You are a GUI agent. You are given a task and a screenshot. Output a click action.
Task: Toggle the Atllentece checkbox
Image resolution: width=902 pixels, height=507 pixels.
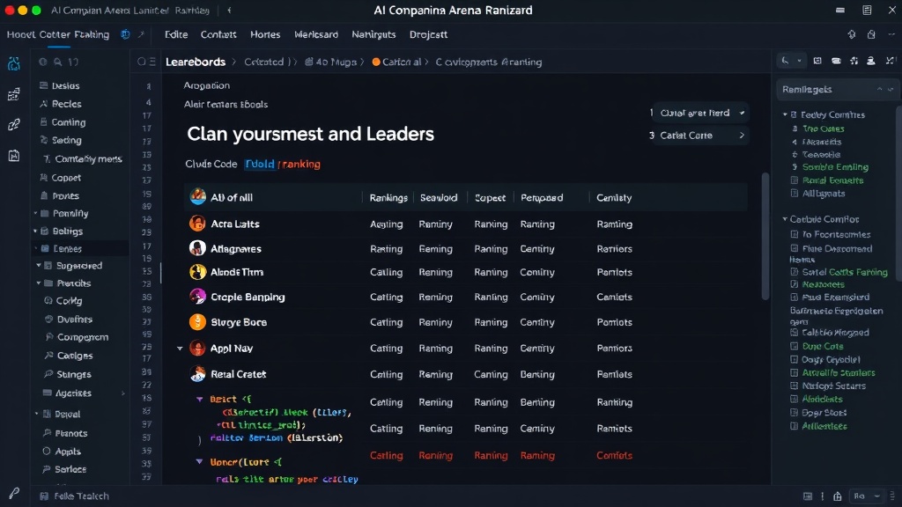coord(795,427)
